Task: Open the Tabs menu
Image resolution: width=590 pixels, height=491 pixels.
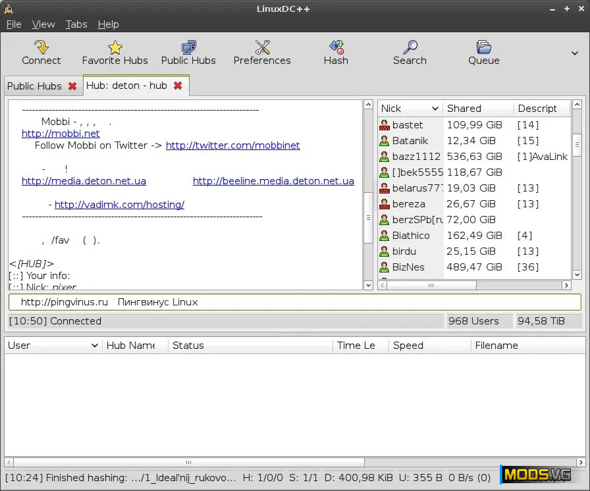Action: pos(76,24)
